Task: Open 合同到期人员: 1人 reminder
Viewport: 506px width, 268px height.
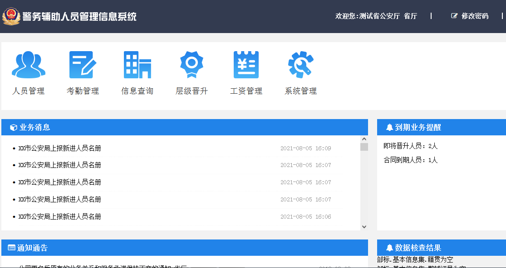Action: (x=410, y=160)
